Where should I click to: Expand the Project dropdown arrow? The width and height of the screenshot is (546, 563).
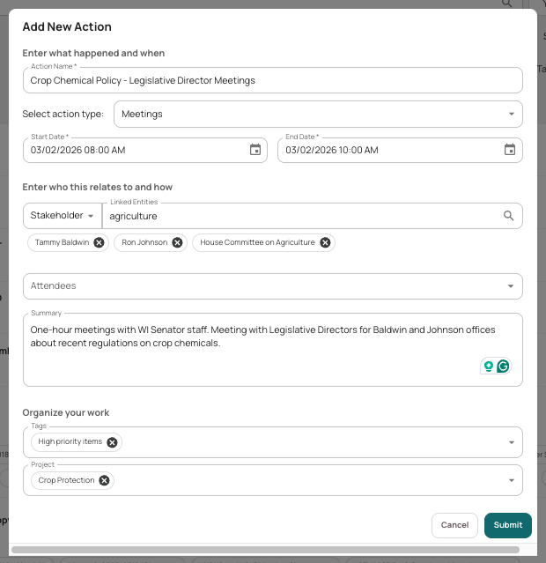tap(512, 480)
